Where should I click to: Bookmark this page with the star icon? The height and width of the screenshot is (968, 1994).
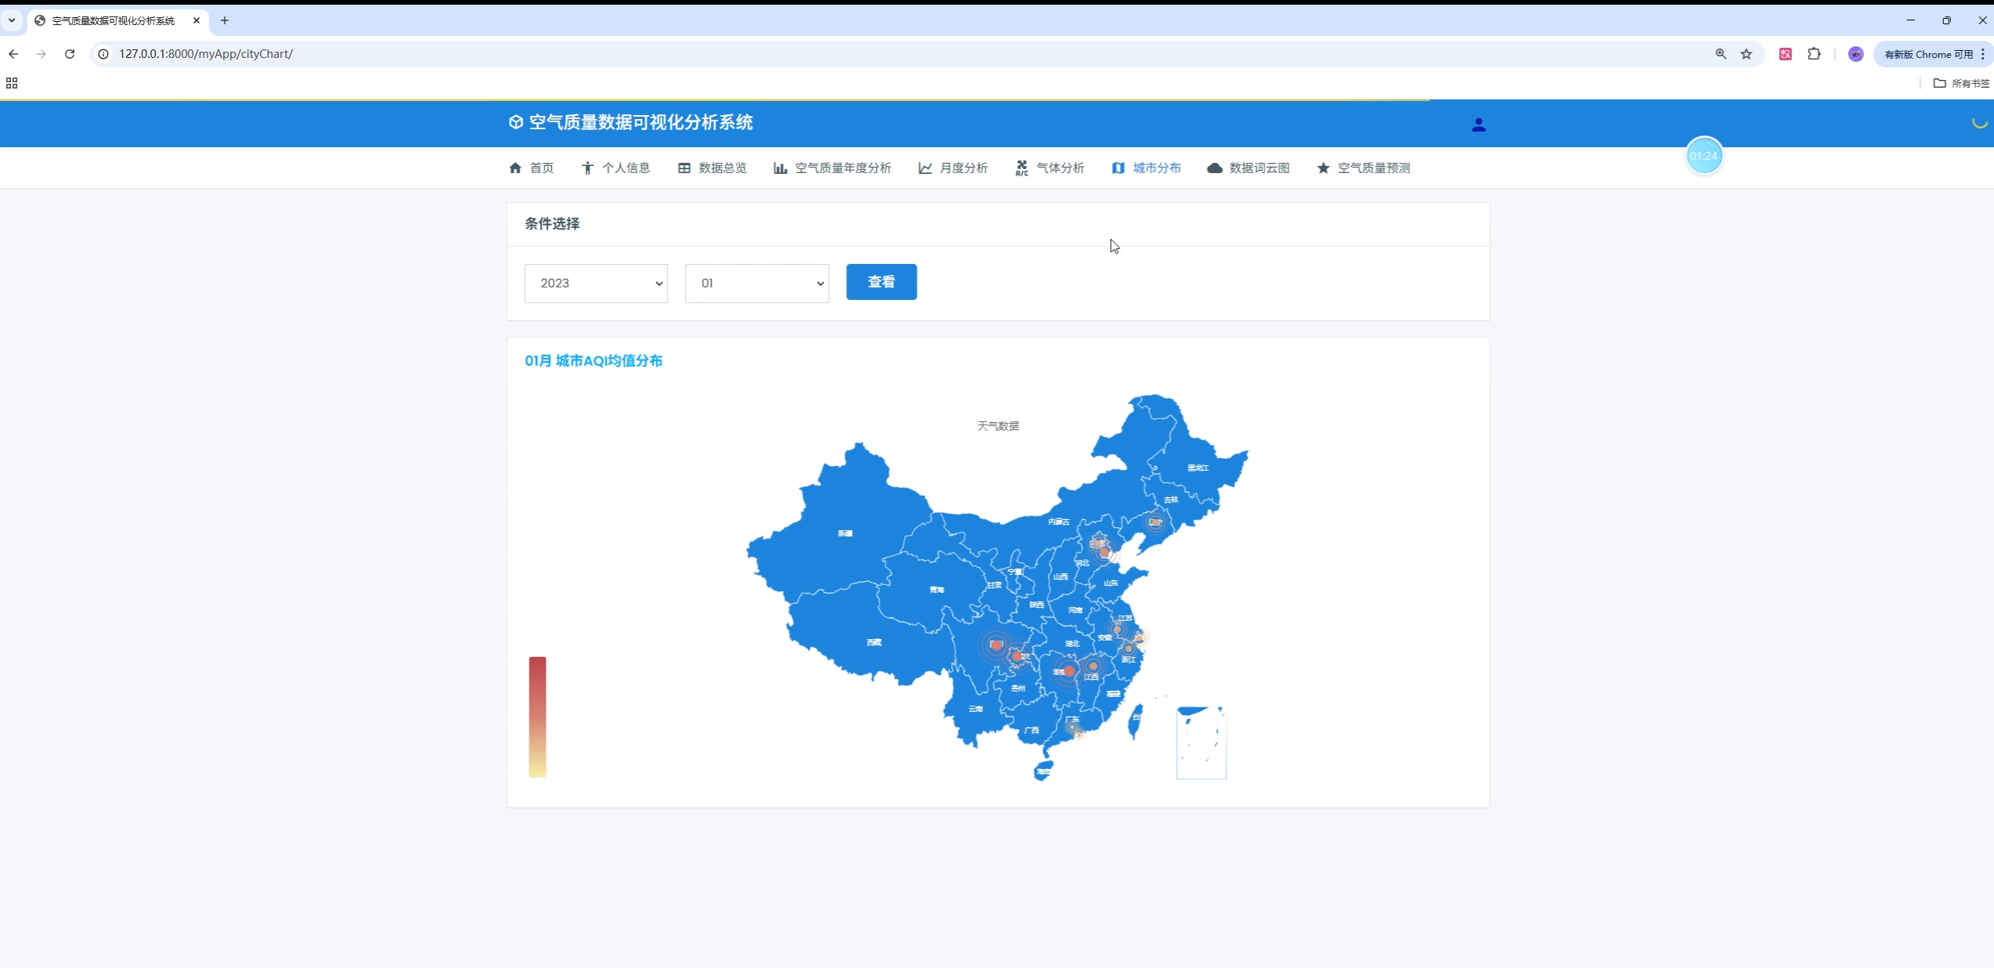coord(1747,54)
